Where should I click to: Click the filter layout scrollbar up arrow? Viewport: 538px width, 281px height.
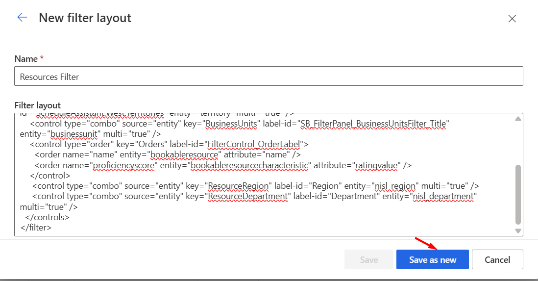coord(518,119)
